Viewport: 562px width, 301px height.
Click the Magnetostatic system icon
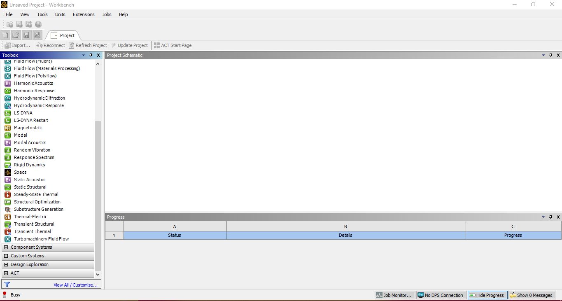(x=7, y=128)
